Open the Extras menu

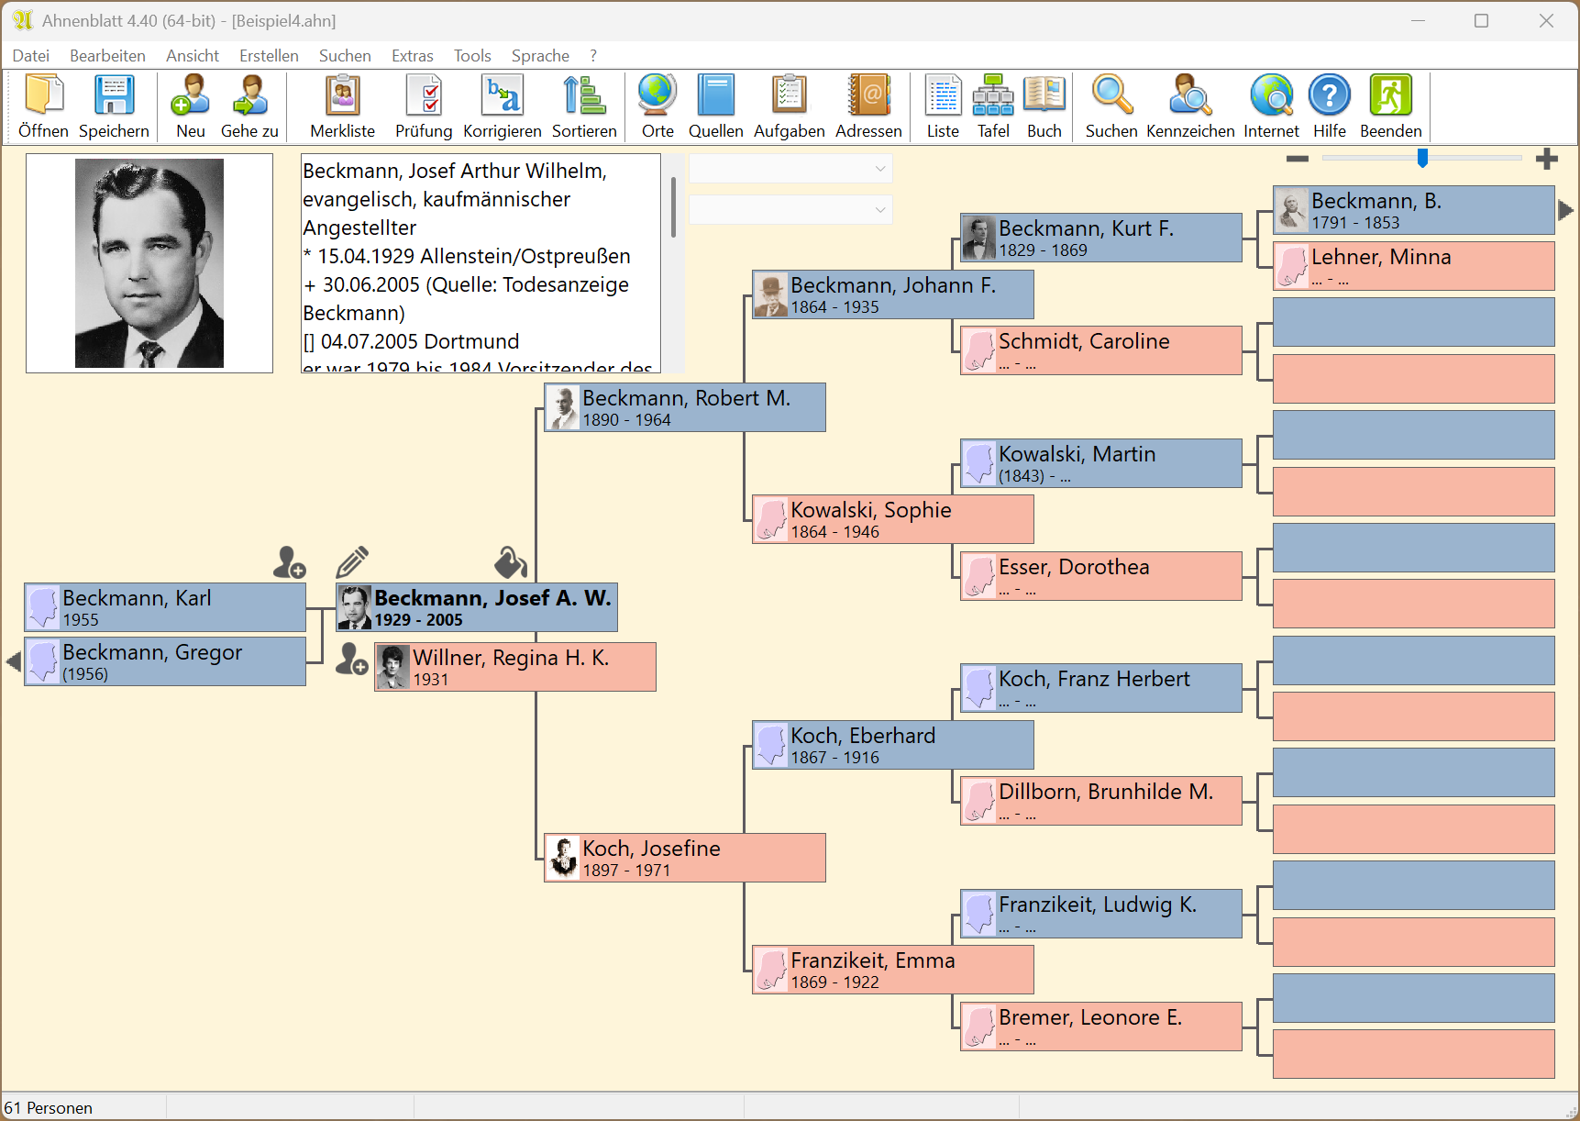[x=412, y=56]
